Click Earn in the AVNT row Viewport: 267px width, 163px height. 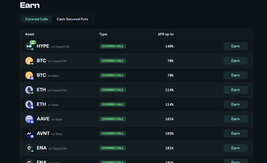click(x=235, y=134)
